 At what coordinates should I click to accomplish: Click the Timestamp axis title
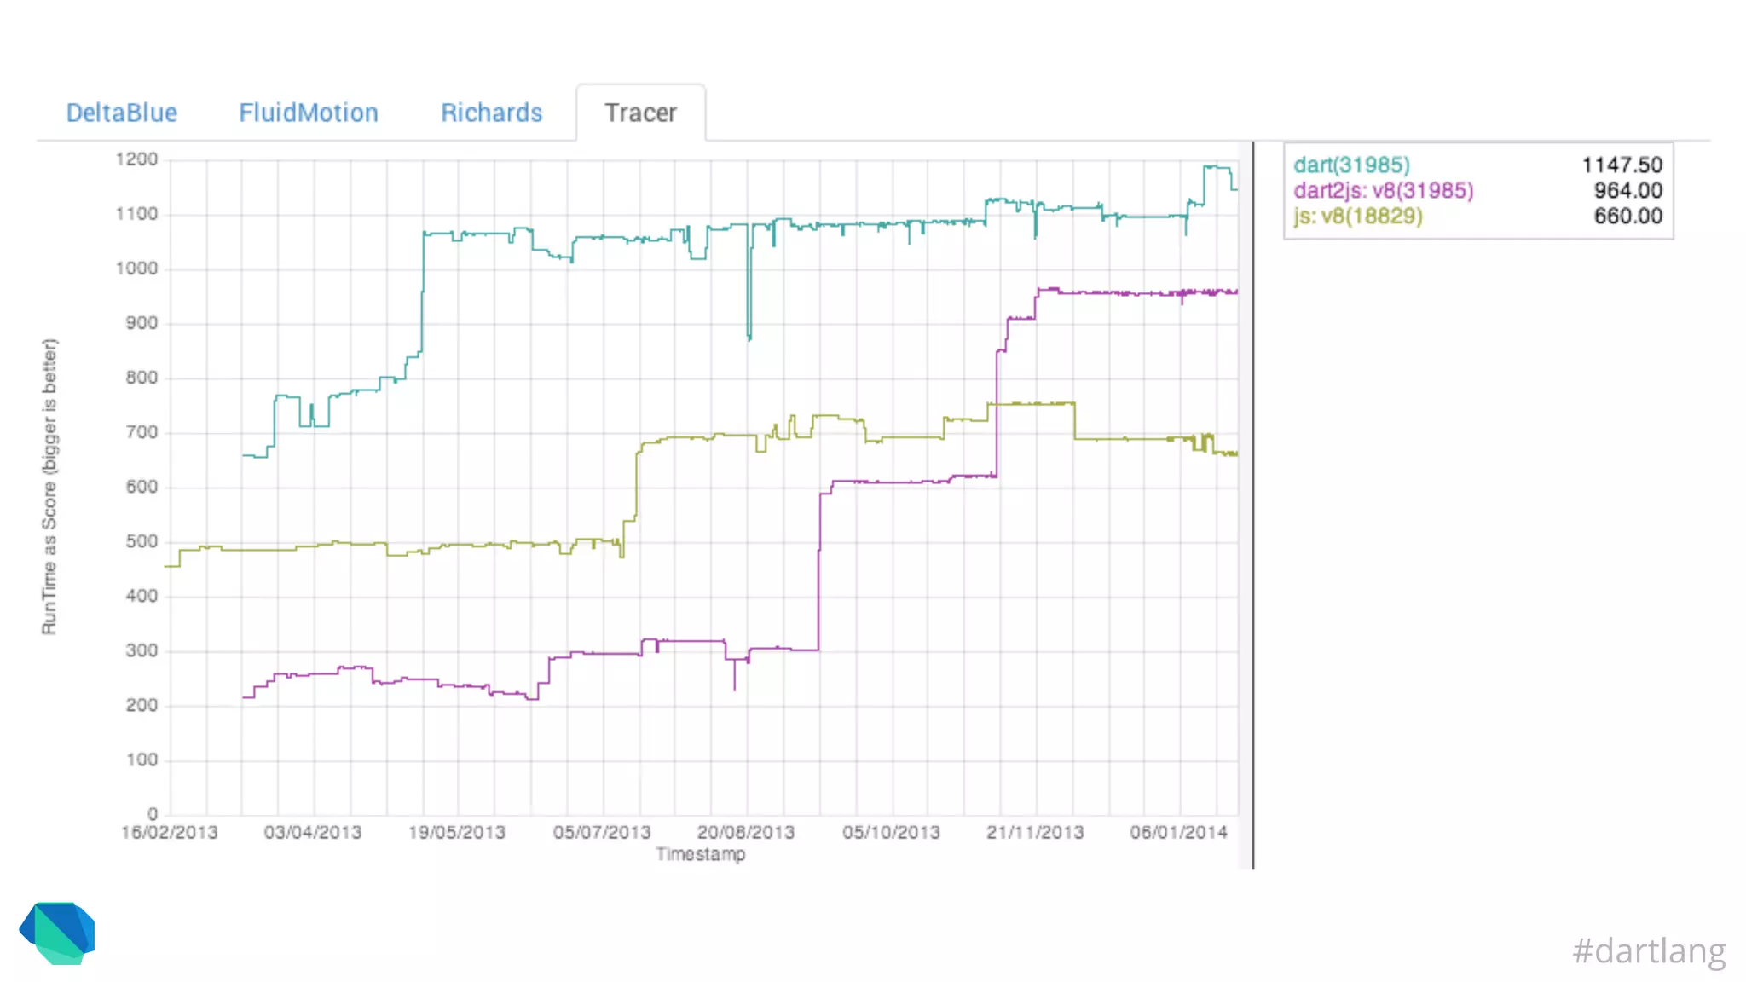(x=700, y=854)
